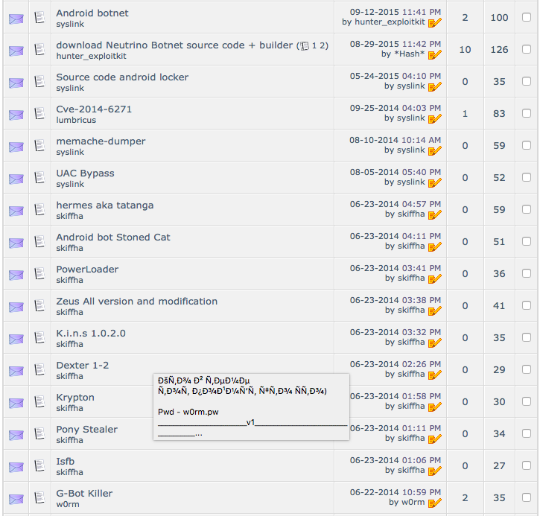Click document icon beside hermes aka tatanga
540x516 pixels.
(40, 209)
